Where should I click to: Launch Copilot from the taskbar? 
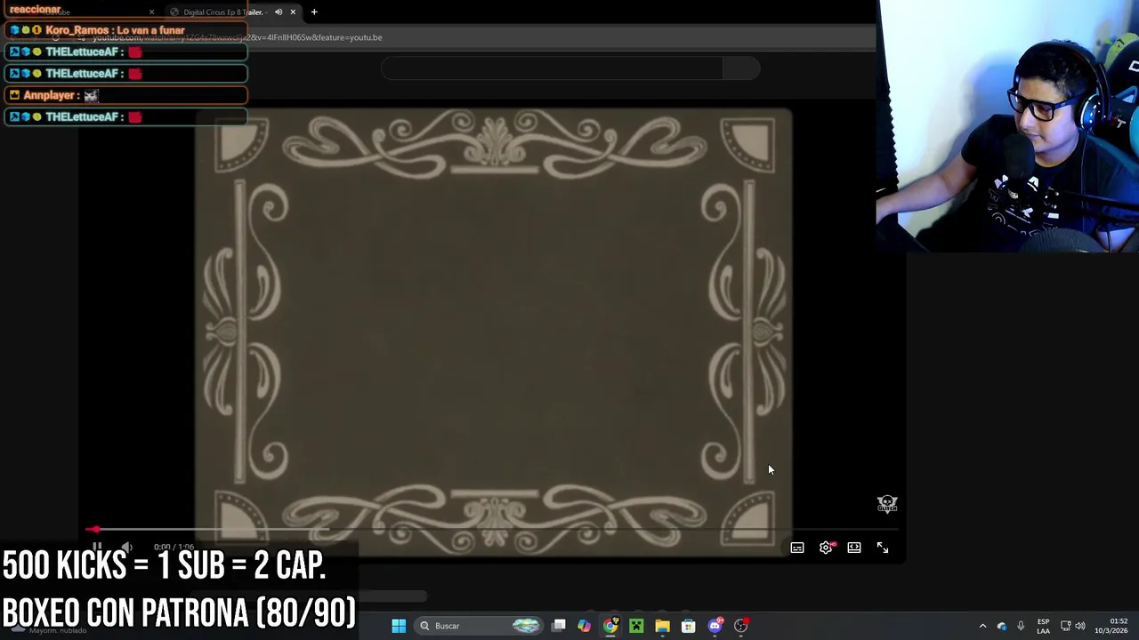tap(585, 626)
